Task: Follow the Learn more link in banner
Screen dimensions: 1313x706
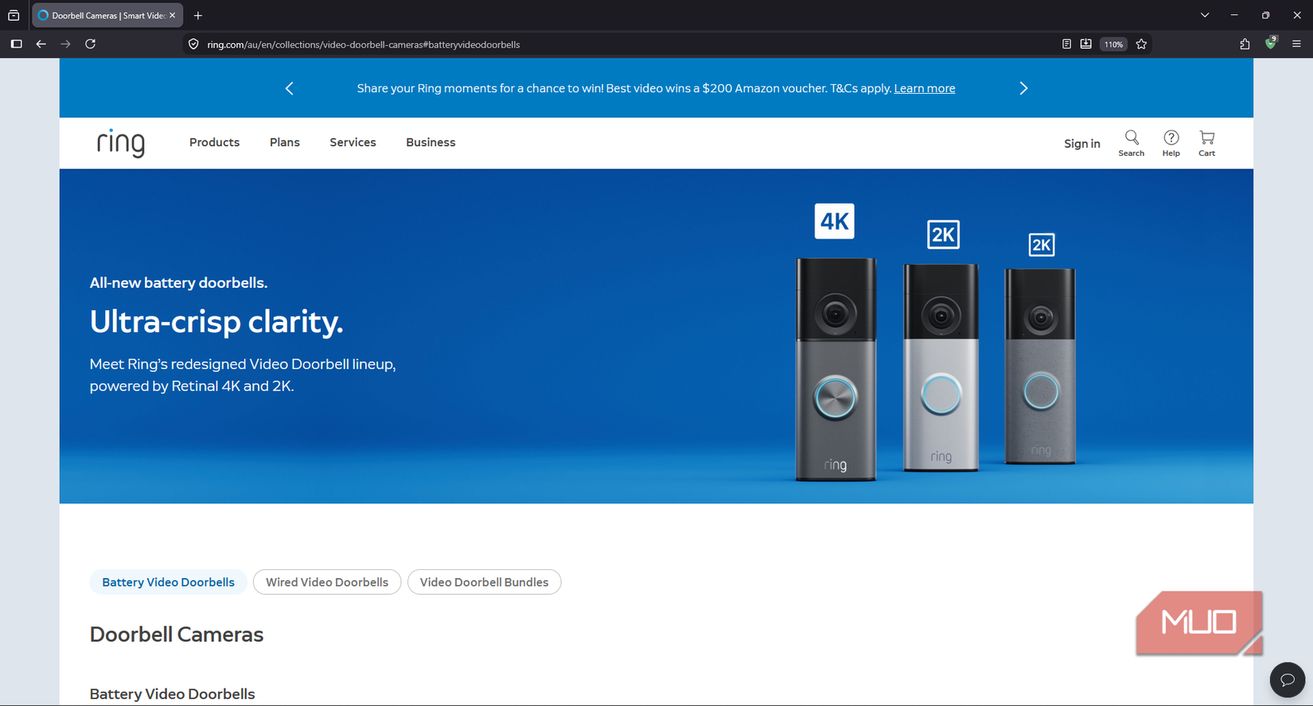Action: pos(925,88)
